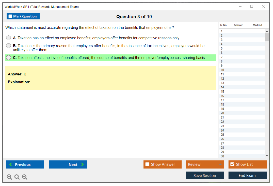This screenshot has width=273, height=186.
Task: Click the zoom out magnifier icon
Action: 25,177
